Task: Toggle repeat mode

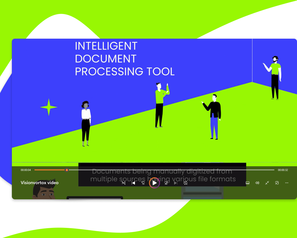Action: click(x=186, y=183)
